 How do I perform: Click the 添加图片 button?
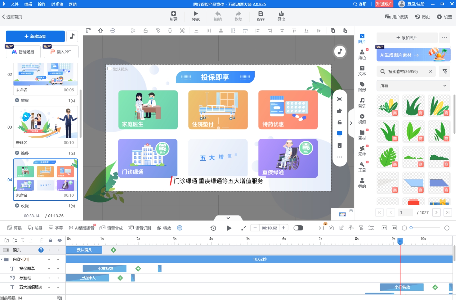407,38
